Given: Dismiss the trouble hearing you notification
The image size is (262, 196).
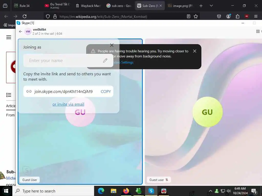Looking at the screenshot, I should click(x=195, y=51).
